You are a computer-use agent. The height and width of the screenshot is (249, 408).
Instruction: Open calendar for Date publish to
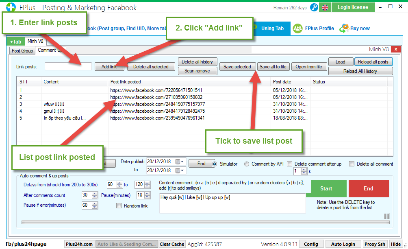pyautogui.click(x=180, y=170)
